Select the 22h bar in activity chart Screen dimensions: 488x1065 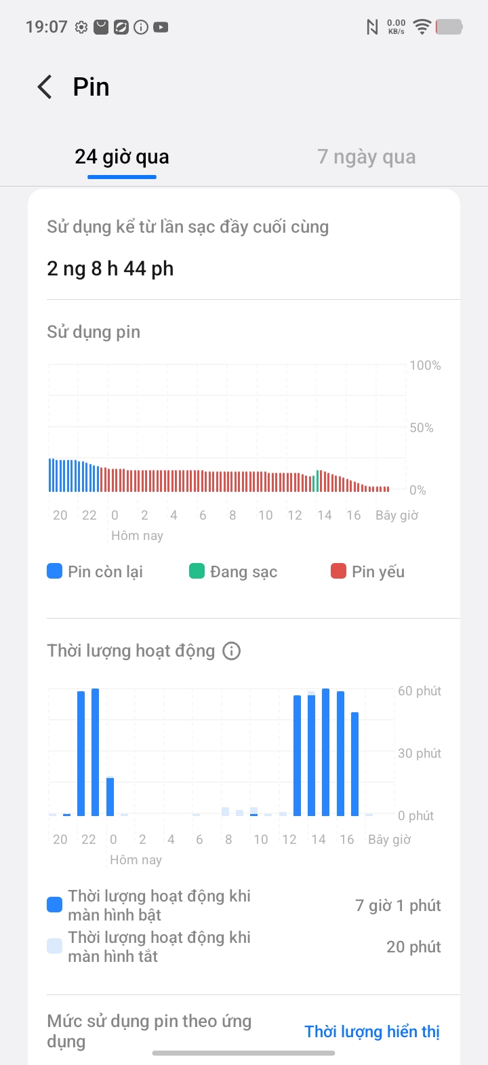tap(95, 752)
